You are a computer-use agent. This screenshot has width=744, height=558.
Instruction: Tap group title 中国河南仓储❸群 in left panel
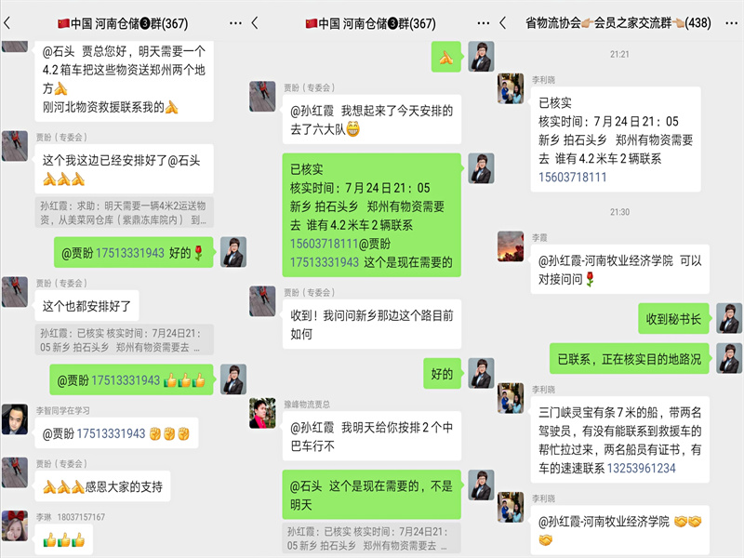coord(123,23)
